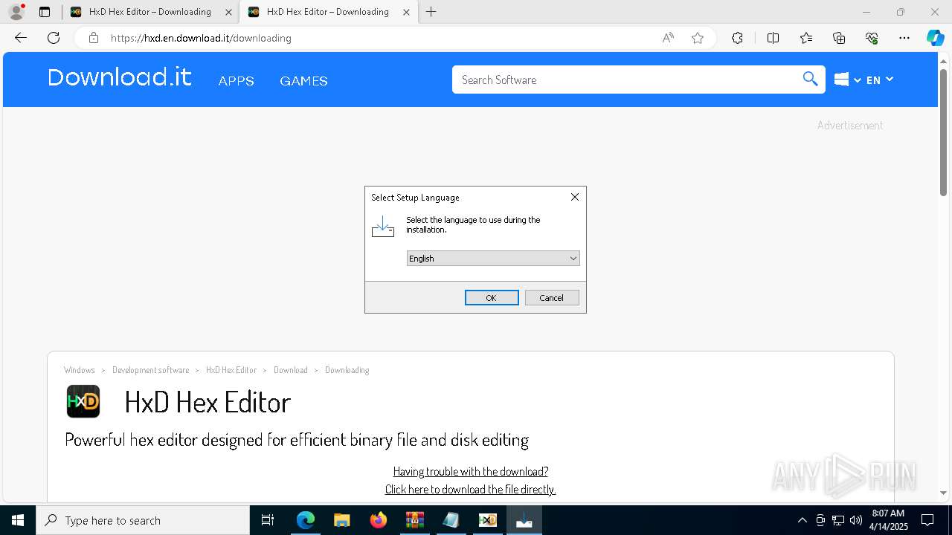This screenshot has width=952, height=535.
Task: Launch Firefox from taskbar
Action: coord(379,520)
